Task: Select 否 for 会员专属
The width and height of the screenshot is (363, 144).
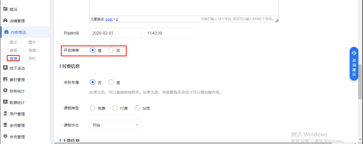Action: [x=93, y=82]
